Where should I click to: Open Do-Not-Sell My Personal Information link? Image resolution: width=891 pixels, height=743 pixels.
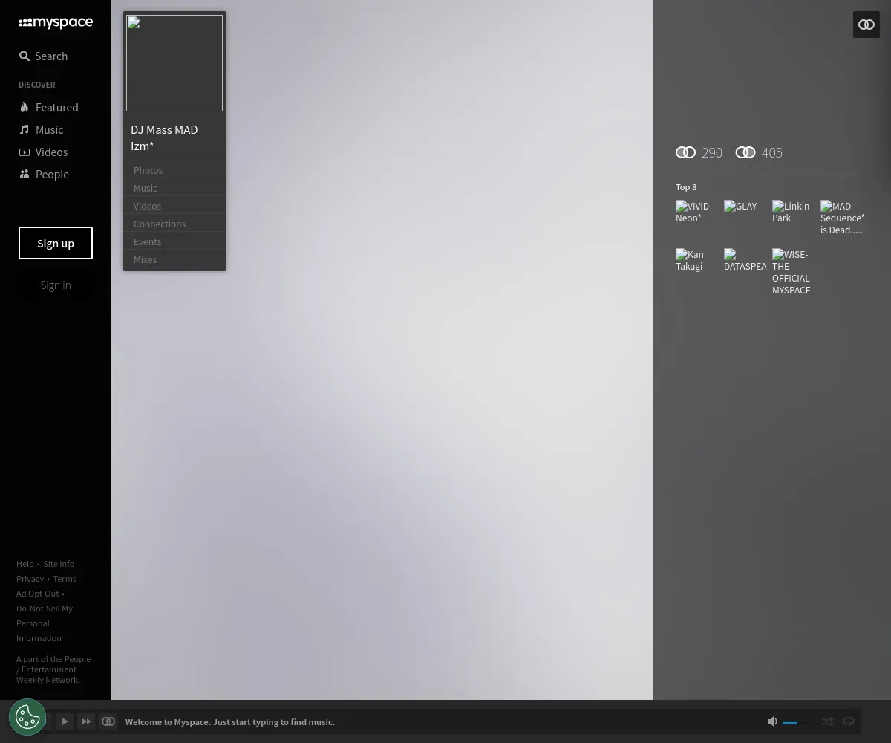[45, 623]
